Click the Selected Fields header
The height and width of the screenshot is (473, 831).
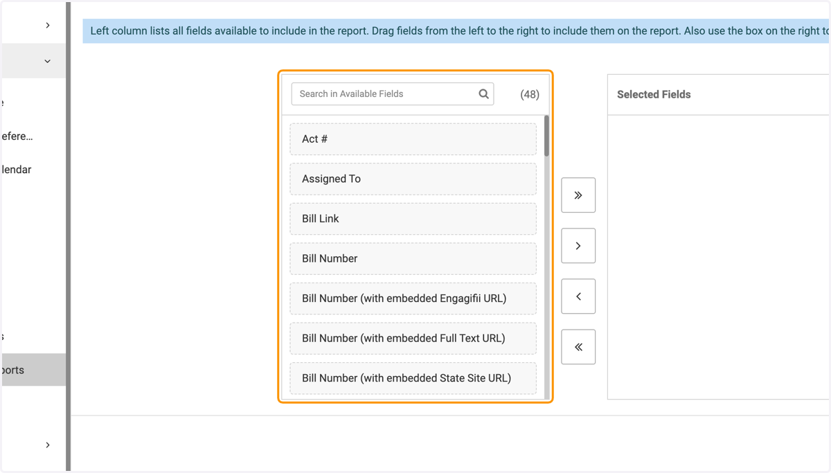click(x=654, y=95)
